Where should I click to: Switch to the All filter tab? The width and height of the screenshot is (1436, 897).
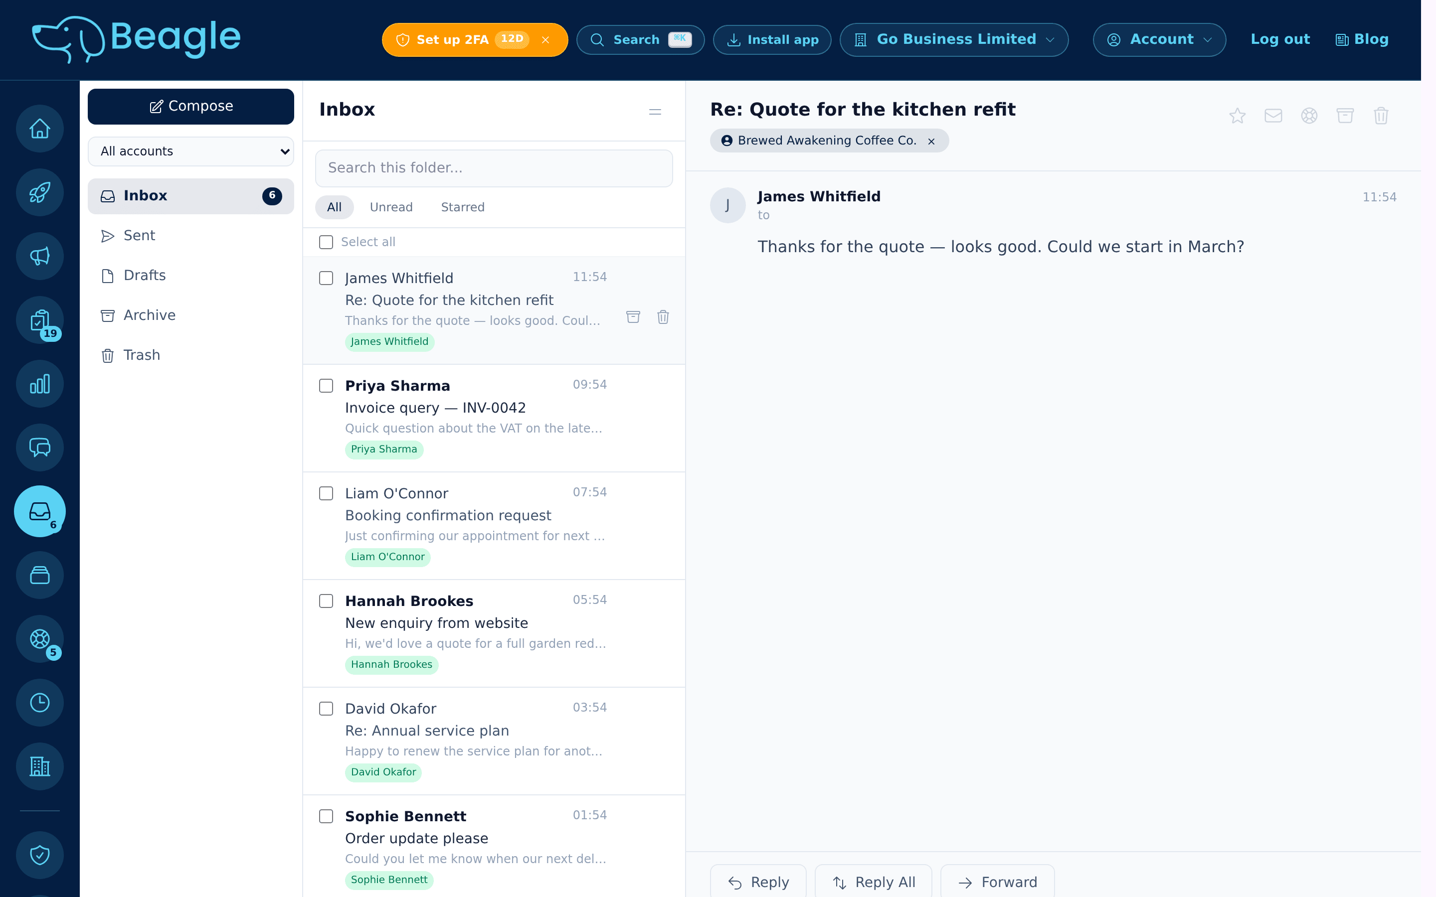tap(334, 207)
